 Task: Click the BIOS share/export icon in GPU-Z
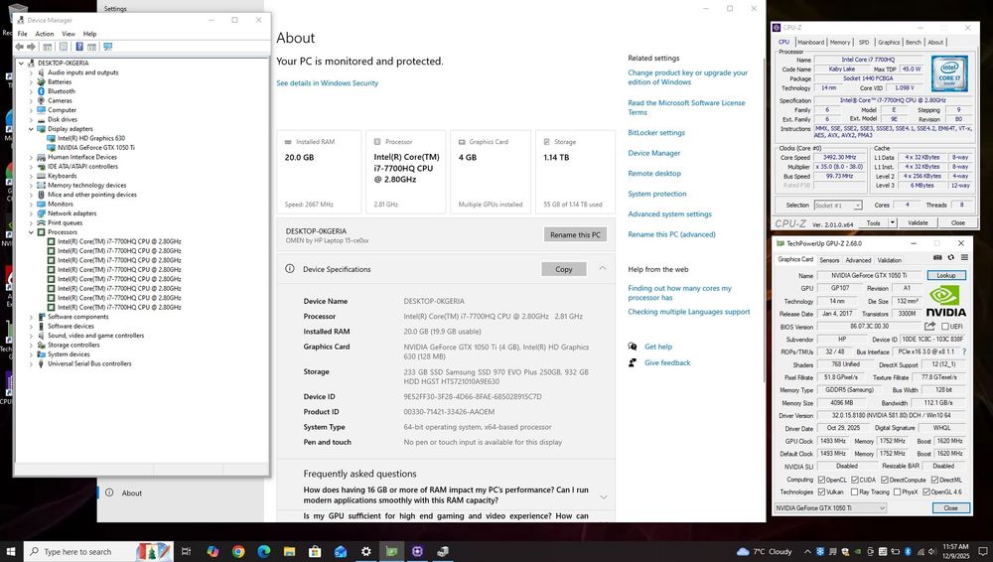tap(929, 327)
